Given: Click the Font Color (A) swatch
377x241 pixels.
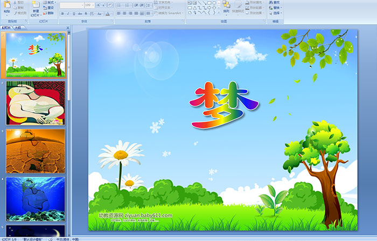Looking at the screenshot, I should point(107,13).
